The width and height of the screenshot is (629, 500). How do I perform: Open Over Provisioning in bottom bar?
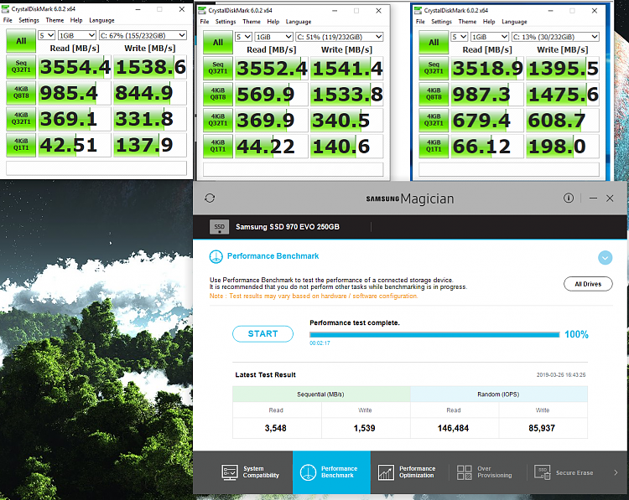(x=485, y=472)
